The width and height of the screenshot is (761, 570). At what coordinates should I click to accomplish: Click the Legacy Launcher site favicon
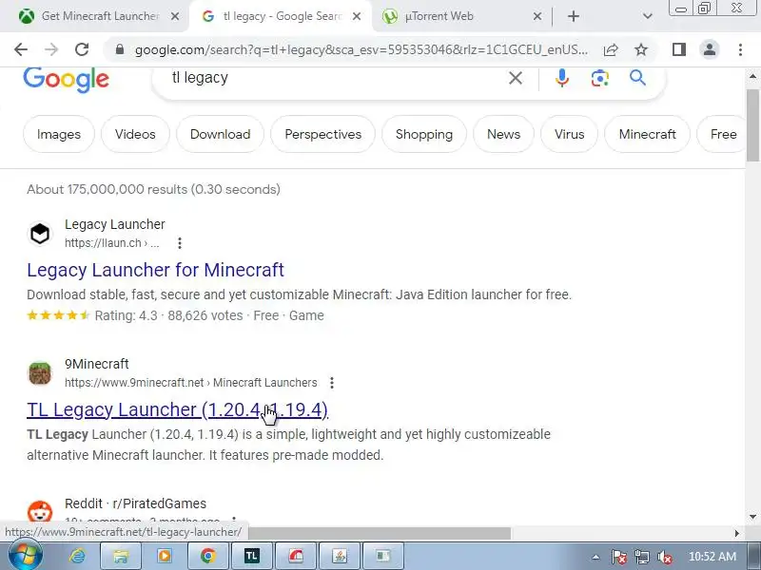(x=40, y=234)
